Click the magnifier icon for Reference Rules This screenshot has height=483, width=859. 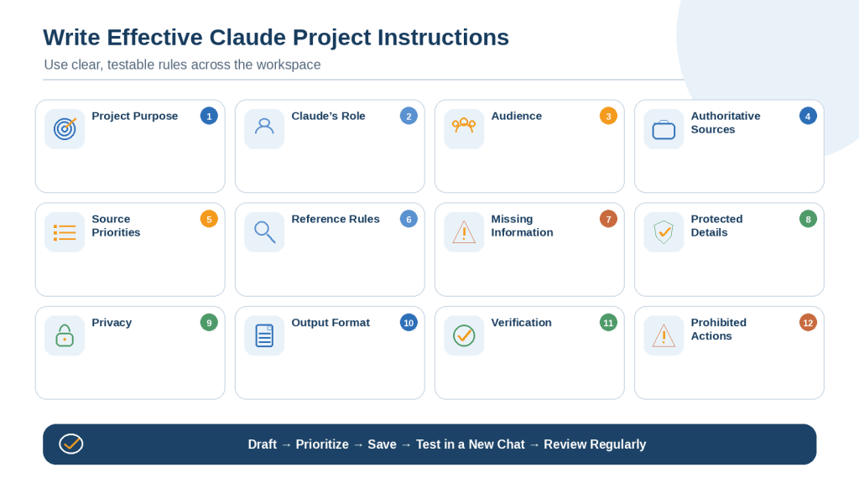click(264, 232)
